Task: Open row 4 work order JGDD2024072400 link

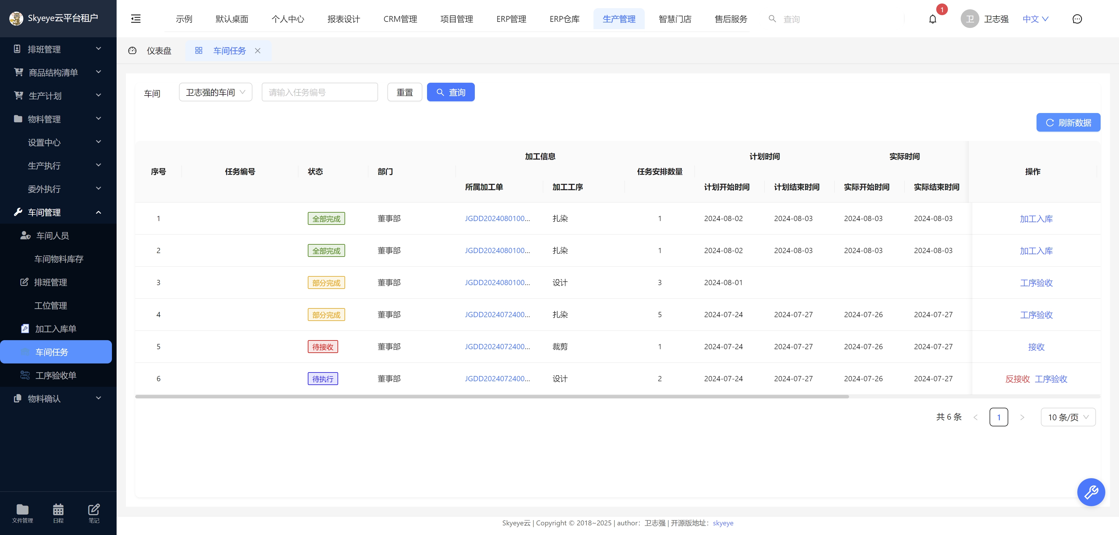Action: tap(497, 315)
